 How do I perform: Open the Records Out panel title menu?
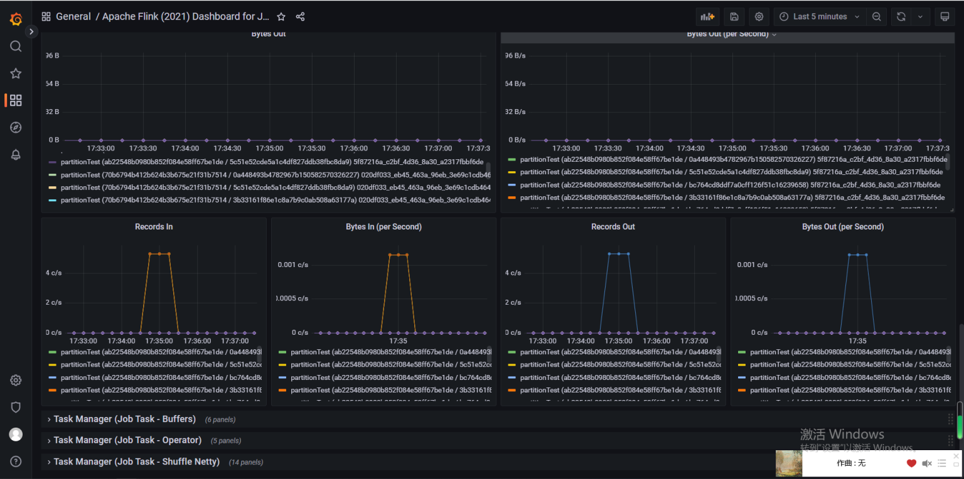tap(613, 226)
